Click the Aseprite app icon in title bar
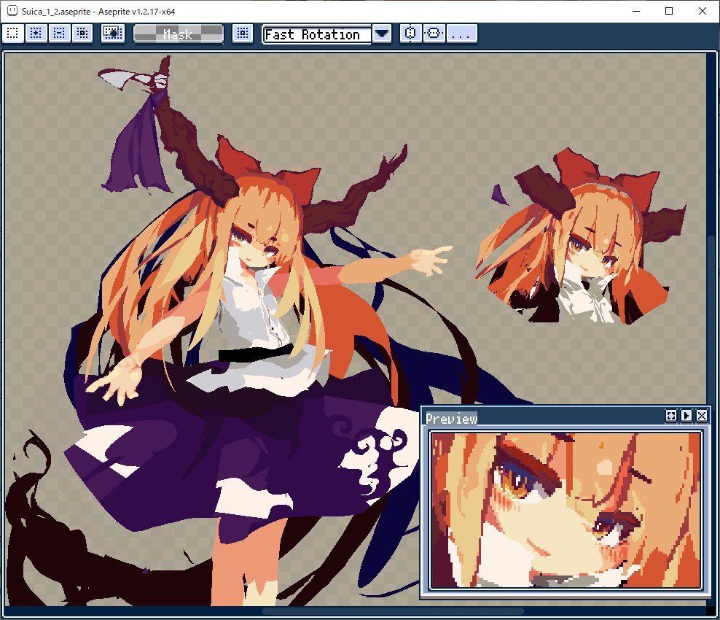Viewport: 720px width, 620px height. click(x=12, y=10)
